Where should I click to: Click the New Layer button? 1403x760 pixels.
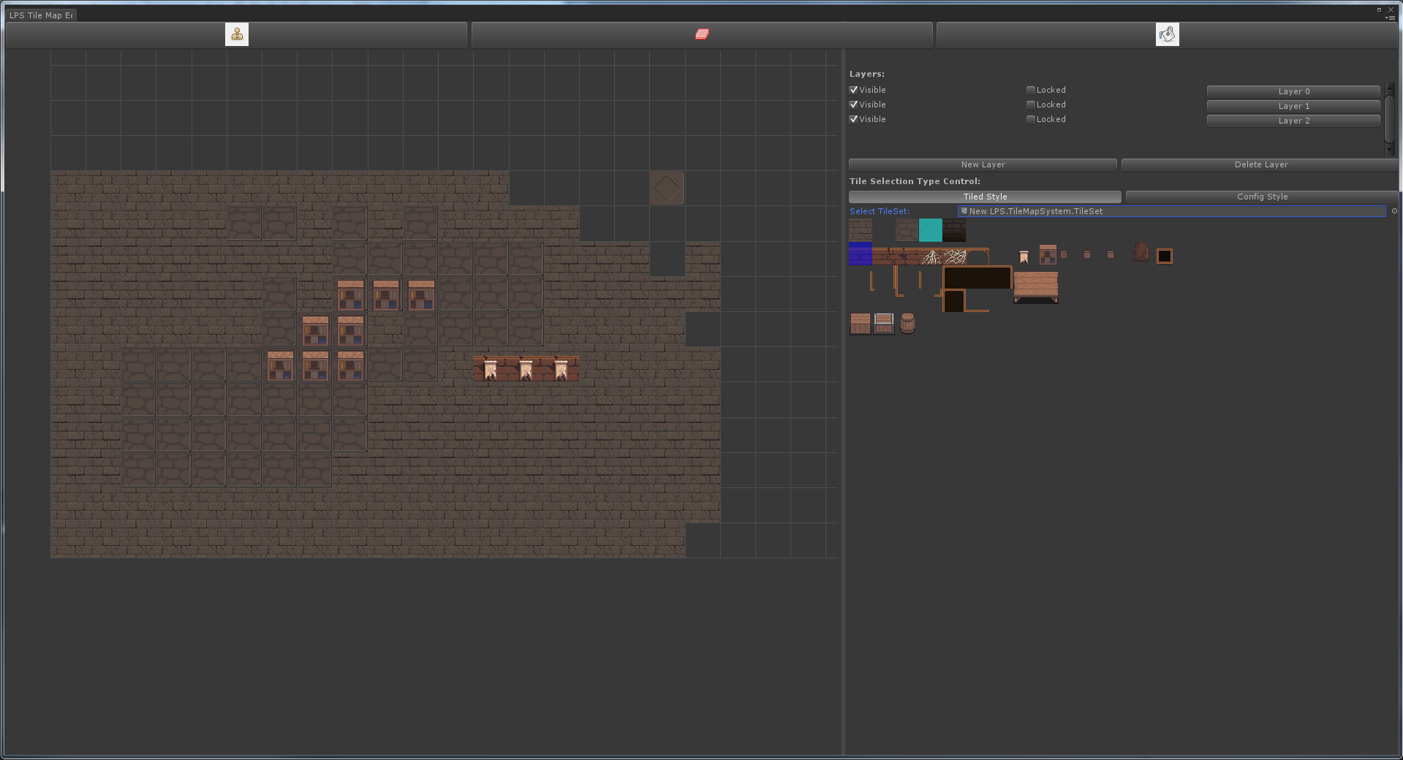[x=983, y=164]
